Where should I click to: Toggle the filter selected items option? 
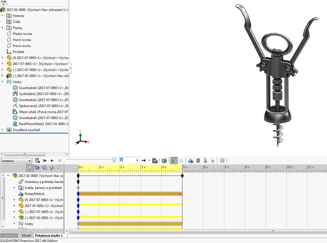pos(52,168)
